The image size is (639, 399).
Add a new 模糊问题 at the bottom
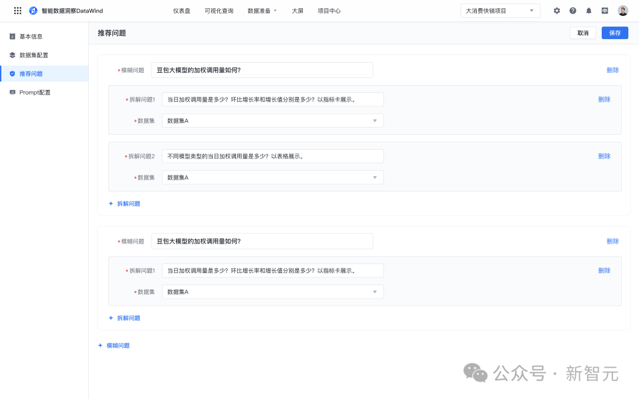tap(114, 345)
